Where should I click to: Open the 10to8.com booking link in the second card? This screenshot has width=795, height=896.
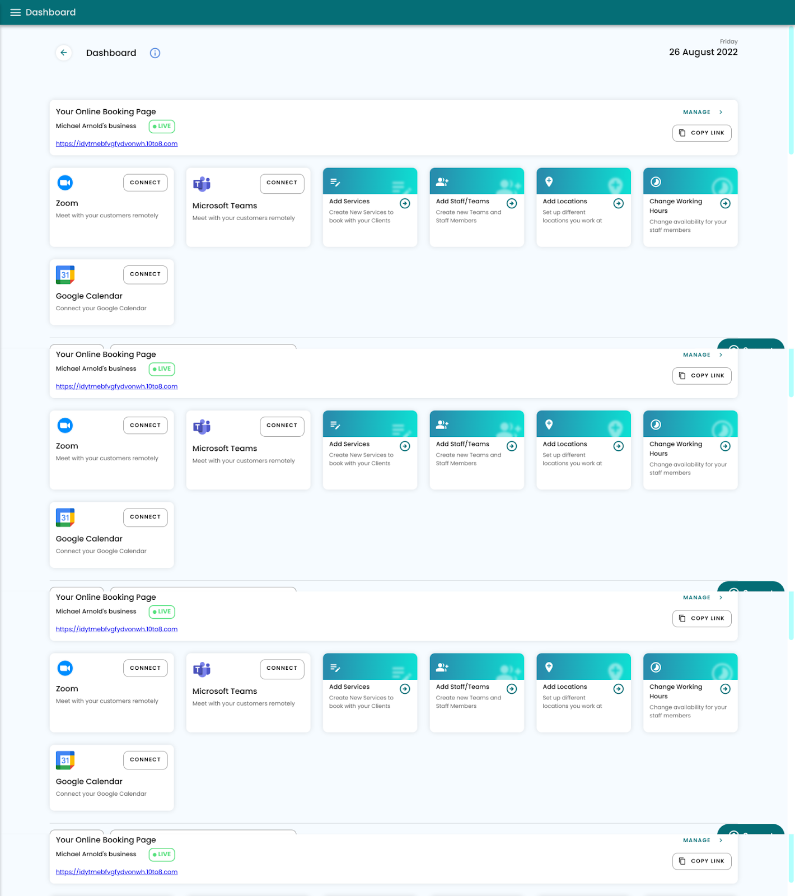(116, 386)
